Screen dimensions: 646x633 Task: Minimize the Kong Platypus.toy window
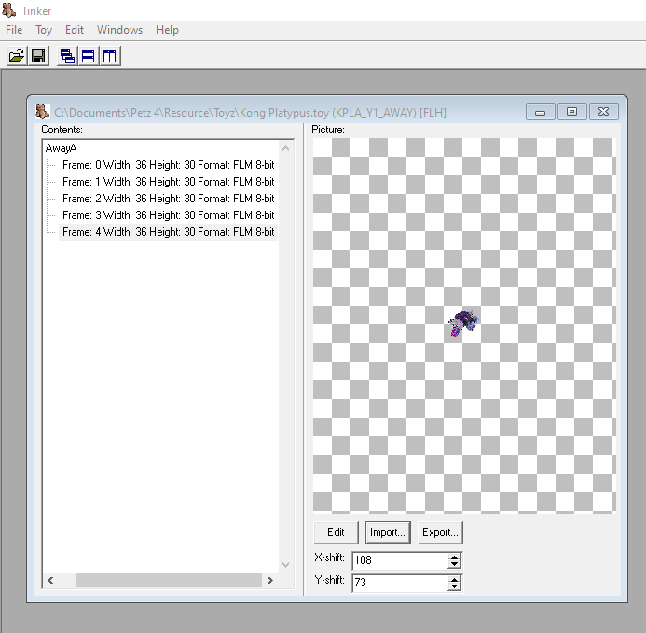click(540, 112)
